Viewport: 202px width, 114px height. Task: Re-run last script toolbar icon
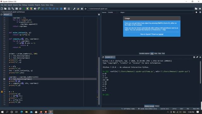tap(39, 9)
